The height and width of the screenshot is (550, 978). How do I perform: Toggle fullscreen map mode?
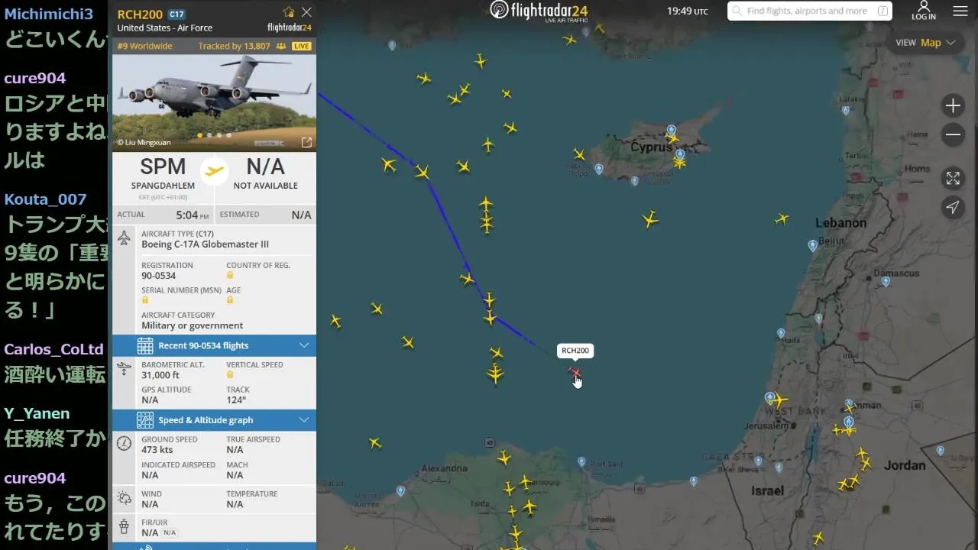(953, 178)
